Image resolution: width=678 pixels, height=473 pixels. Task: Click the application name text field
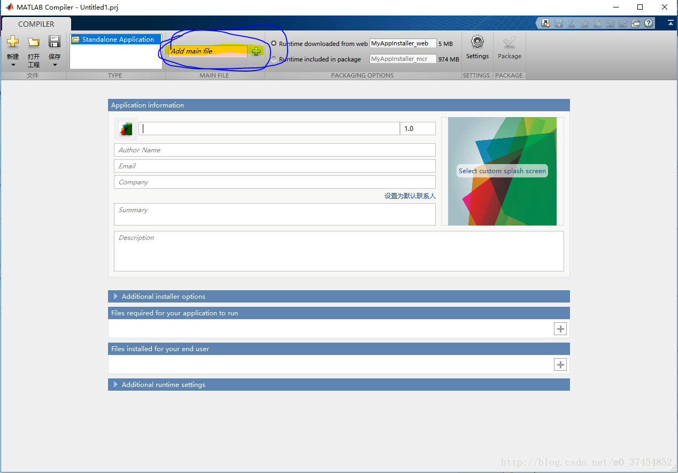click(x=269, y=128)
